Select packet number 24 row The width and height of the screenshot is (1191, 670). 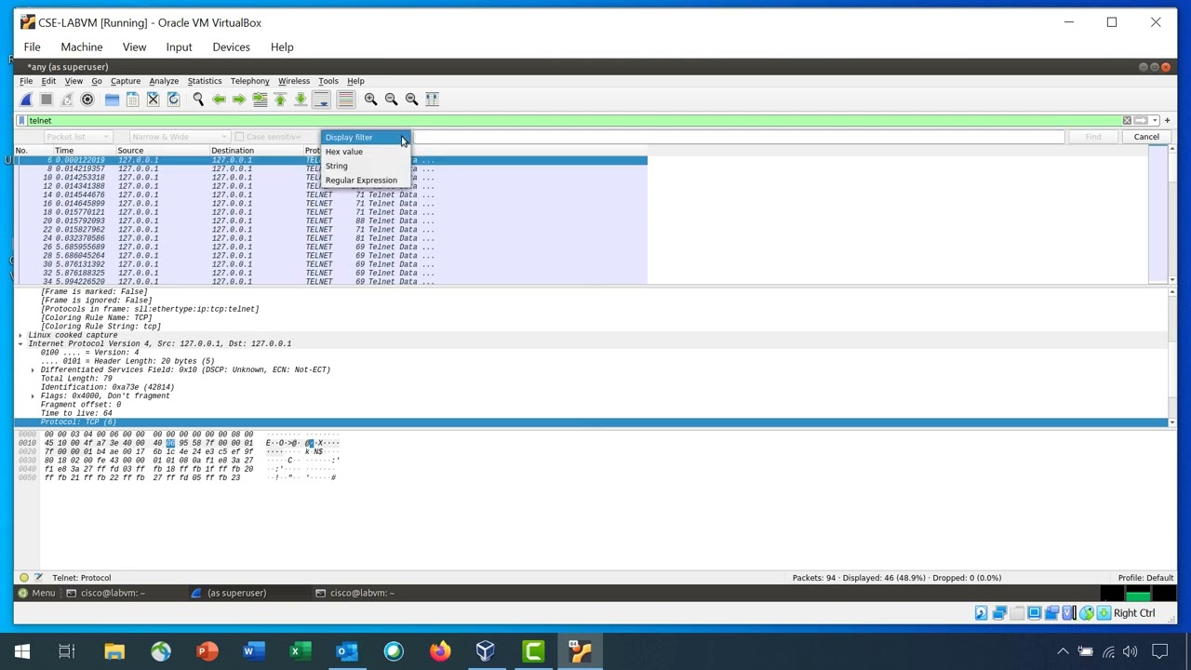331,238
